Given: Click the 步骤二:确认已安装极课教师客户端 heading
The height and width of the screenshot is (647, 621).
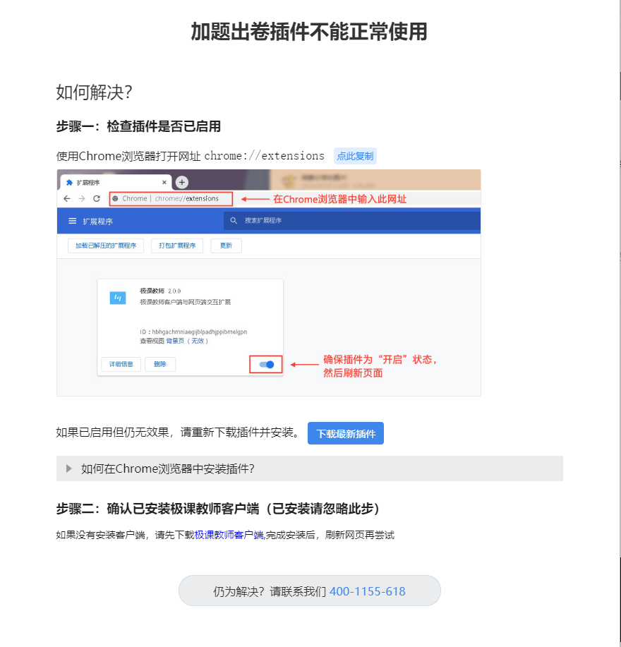Looking at the screenshot, I should (x=217, y=508).
